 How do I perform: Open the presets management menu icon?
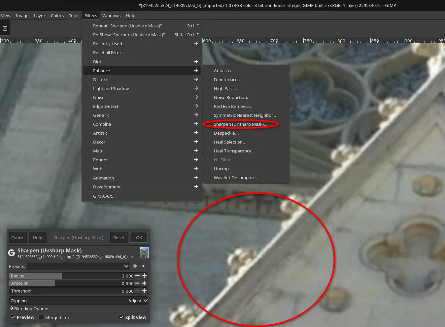143,266
